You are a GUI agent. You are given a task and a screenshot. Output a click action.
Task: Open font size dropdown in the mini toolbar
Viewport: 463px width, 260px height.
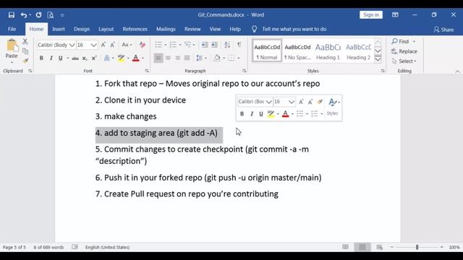pos(292,102)
